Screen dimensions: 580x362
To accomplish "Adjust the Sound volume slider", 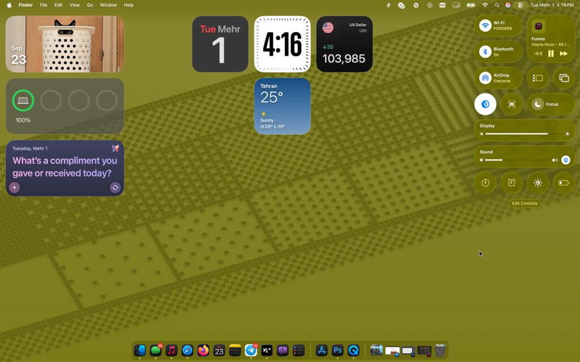I will click(x=518, y=160).
